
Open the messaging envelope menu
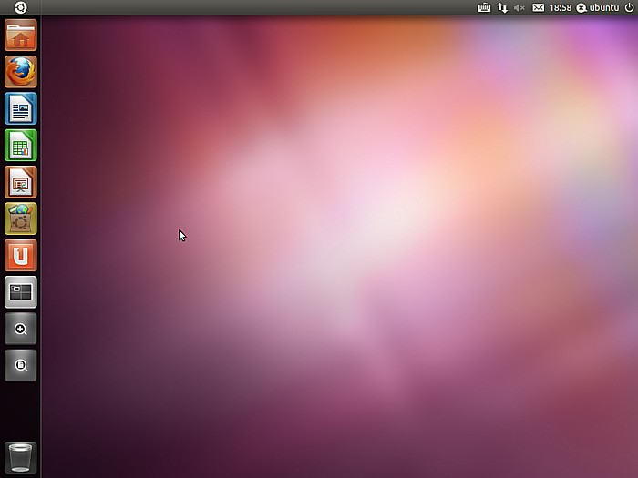(x=539, y=7)
